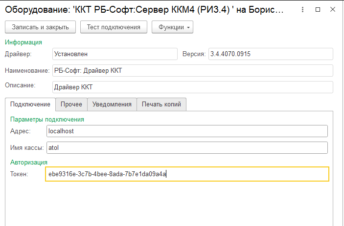The height and width of the screenshot is (226, 344).
Task: Click the 'Параметры подключения' heading
Action: coord(47,120)
